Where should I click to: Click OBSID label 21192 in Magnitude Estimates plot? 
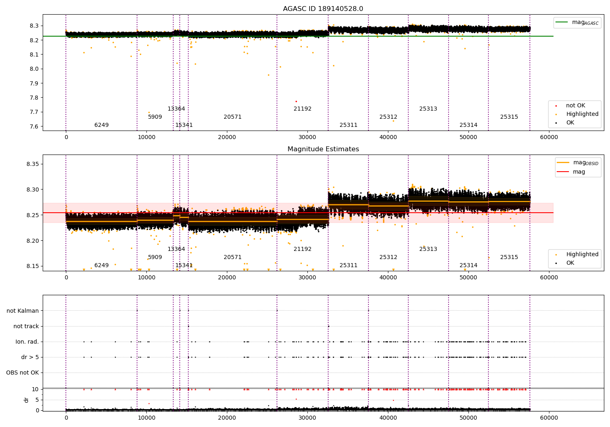[x=303, y=249]
